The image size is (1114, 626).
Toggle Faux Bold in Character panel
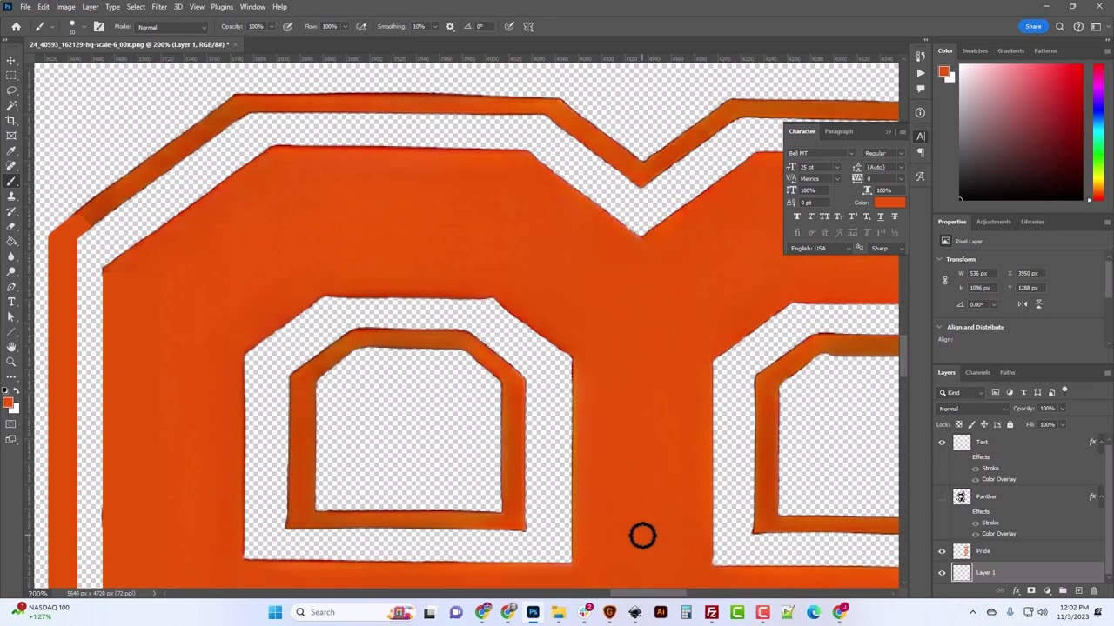point(796,216)
